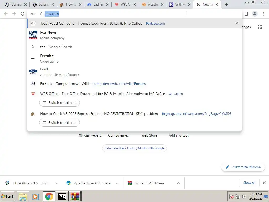
Task: Open Celebrate Black History Month link
Action: pos(134,148)
